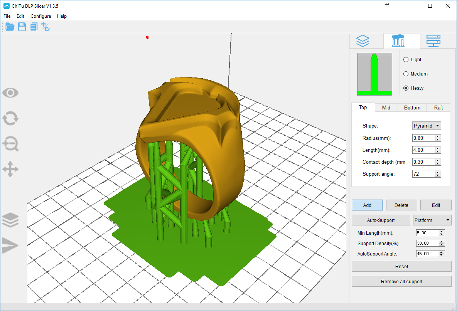Open the Configure menu
The width and height of the screenshot is (457, 311).
[41, 16]
